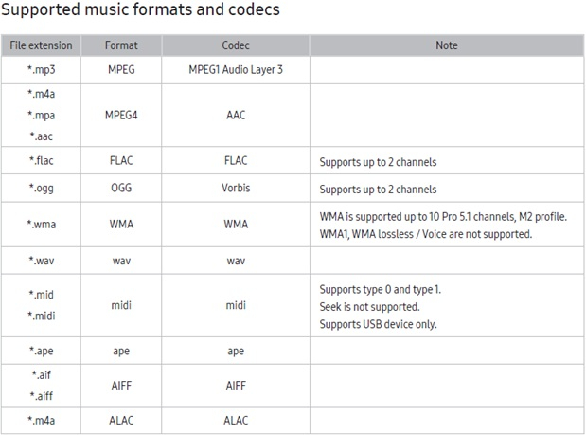Click the "File extension" column header
Viewport: 586px width, 435px height.
coord(40,45)
